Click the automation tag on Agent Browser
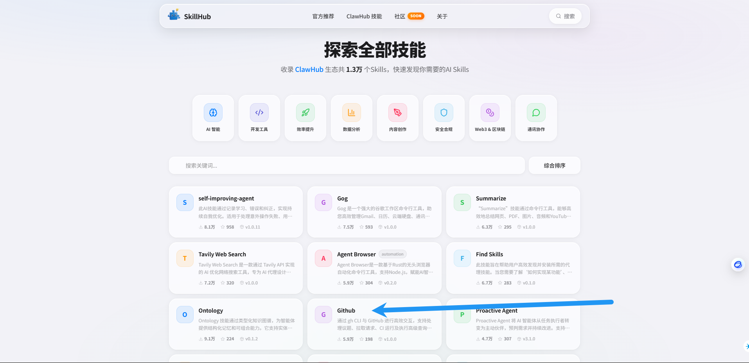Viewport: 749px width, 363px height. (x=392, y=254)
